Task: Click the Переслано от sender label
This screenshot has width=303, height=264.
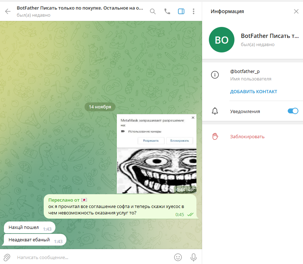Action: click(x=67, y=200)
